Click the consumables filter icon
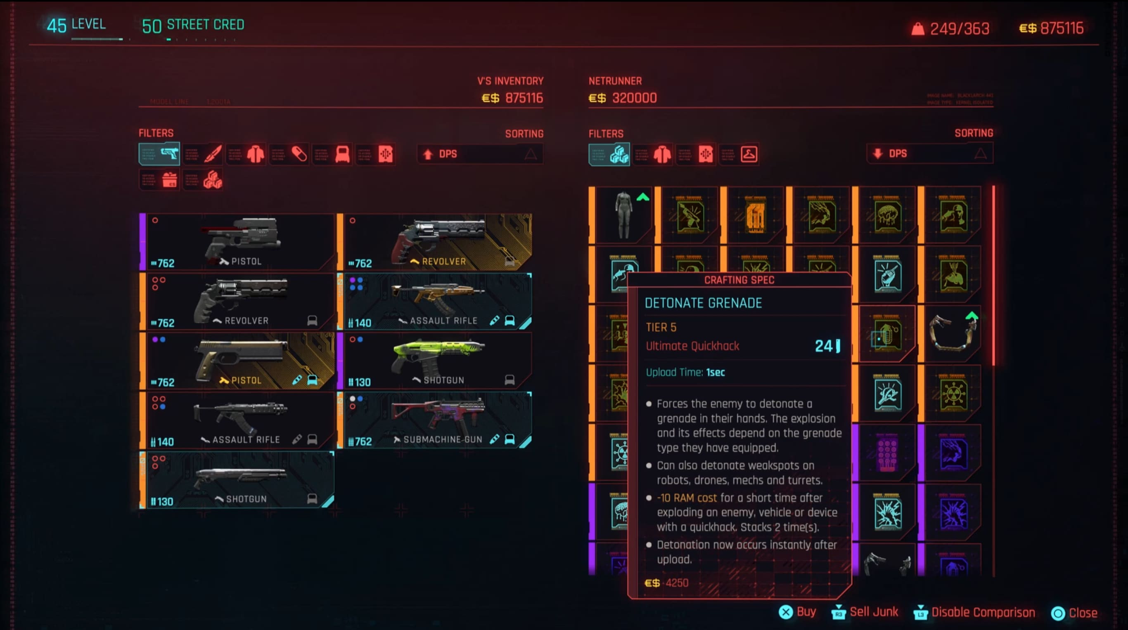 tap(299, 154)
